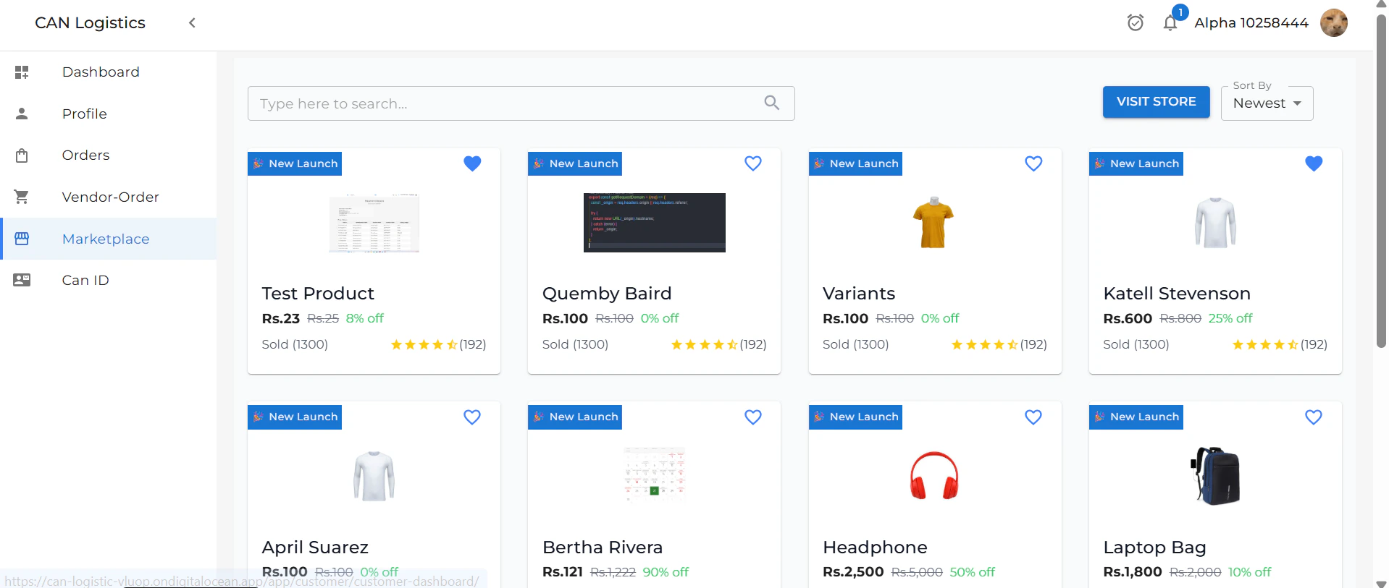Open the yellow t-shirt Variants image
The image size is (1389, 588).
point(933,223)
